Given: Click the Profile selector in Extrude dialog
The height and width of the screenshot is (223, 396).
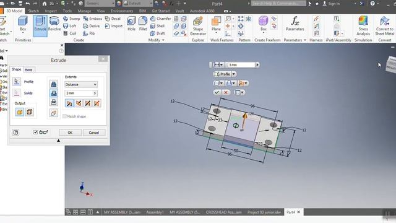Looking at the screenshot, I should coord(17,82).
